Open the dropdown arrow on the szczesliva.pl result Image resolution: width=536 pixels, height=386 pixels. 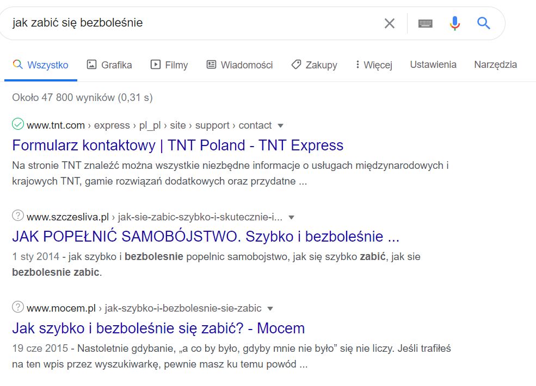point(292,217)
